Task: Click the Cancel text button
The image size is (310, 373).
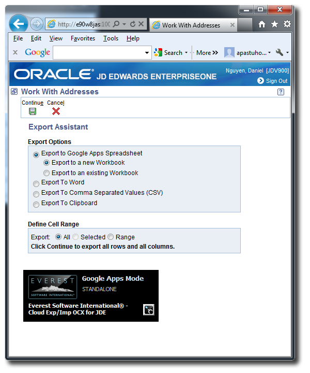Action: click(55, 103)
